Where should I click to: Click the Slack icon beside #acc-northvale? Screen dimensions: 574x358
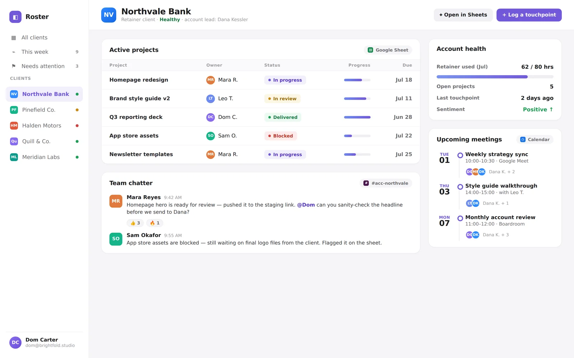coord(366,183)
